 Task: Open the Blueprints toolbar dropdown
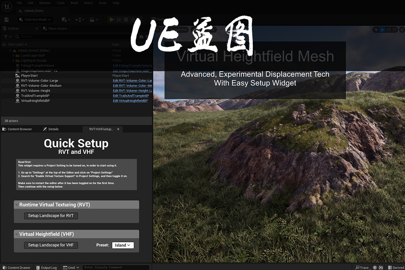coord(79,19)
